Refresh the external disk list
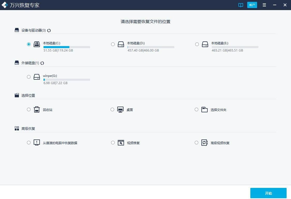 click(x=42, y=63)
